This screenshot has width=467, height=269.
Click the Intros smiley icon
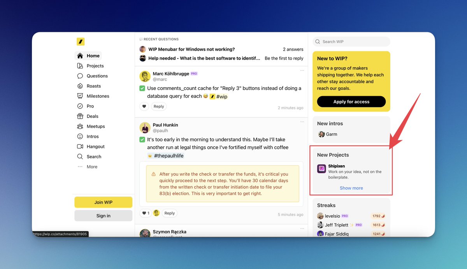click(80, 137)
